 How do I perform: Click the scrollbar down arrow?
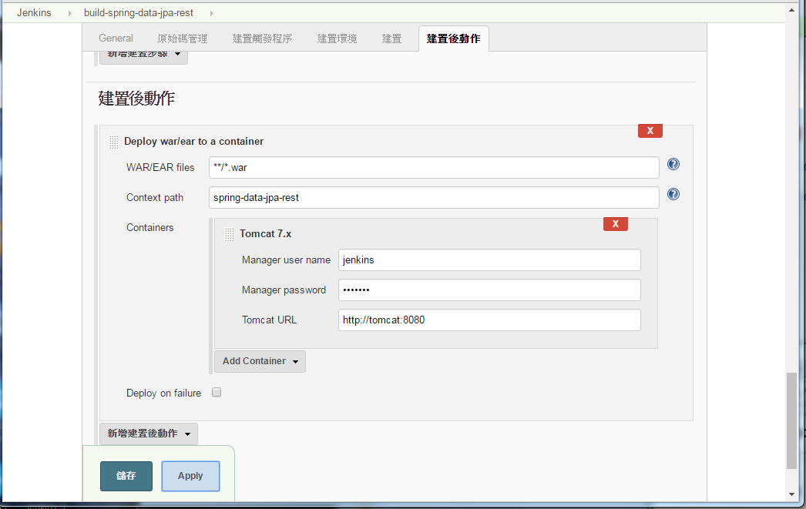coord(791,494)
